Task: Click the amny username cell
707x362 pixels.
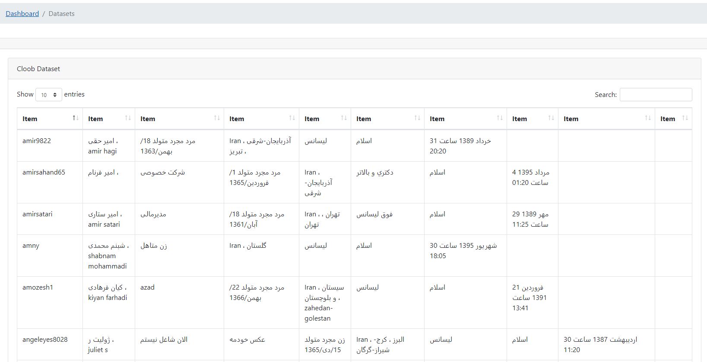Action: (x=31, y=246)
